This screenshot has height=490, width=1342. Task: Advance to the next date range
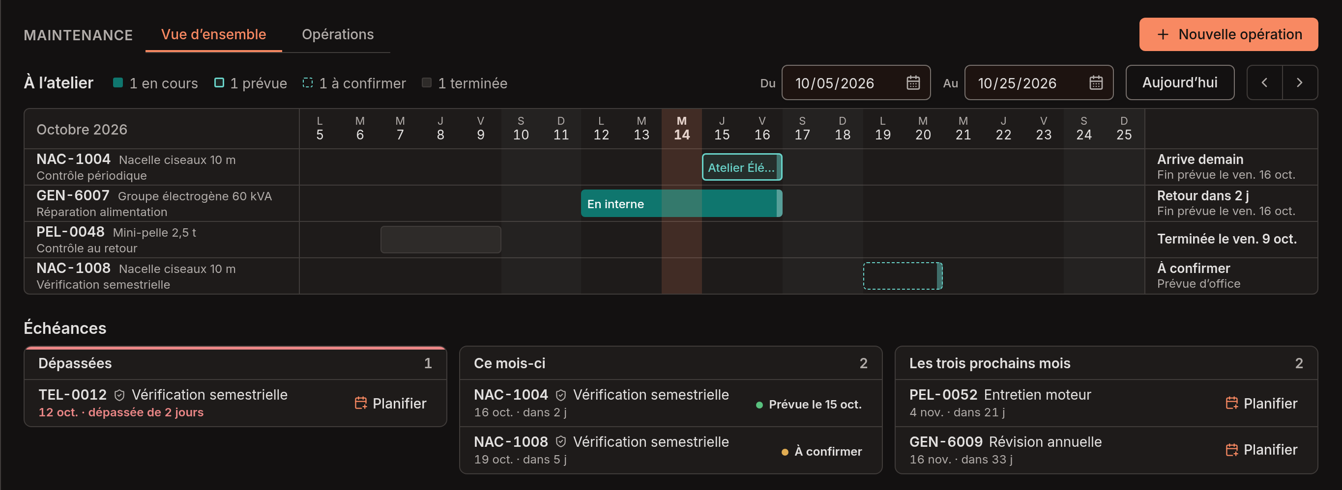coord(1299,82)
